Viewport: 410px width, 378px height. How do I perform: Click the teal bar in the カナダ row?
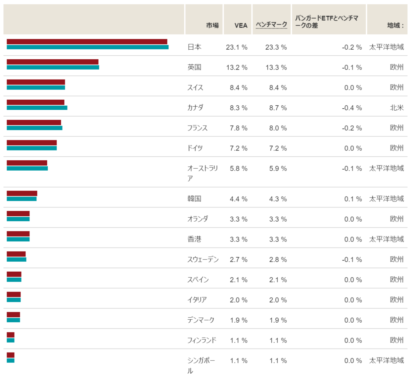37,108
